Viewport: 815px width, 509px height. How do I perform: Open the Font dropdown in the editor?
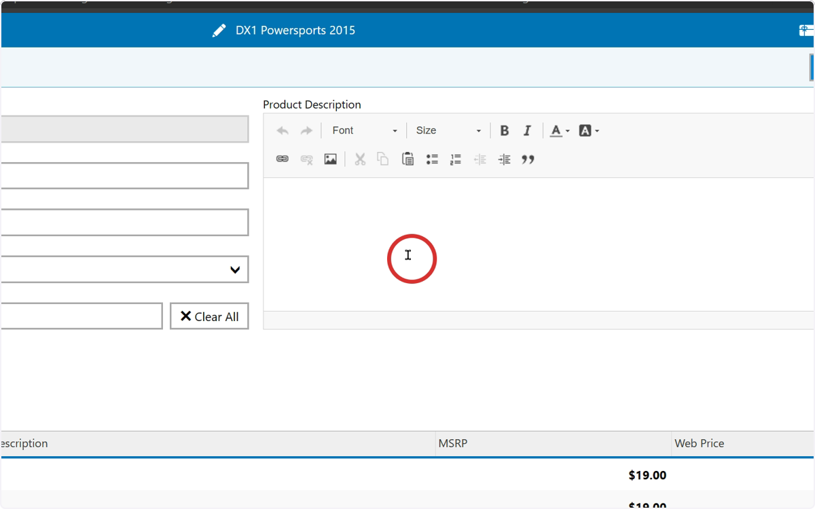click(x=364, y=131)
